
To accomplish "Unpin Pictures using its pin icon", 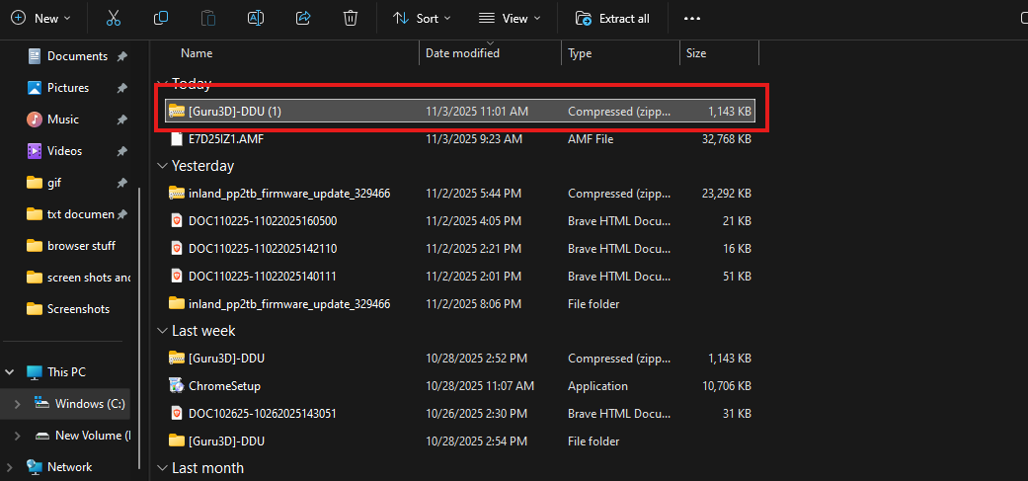I will [121, 88].
